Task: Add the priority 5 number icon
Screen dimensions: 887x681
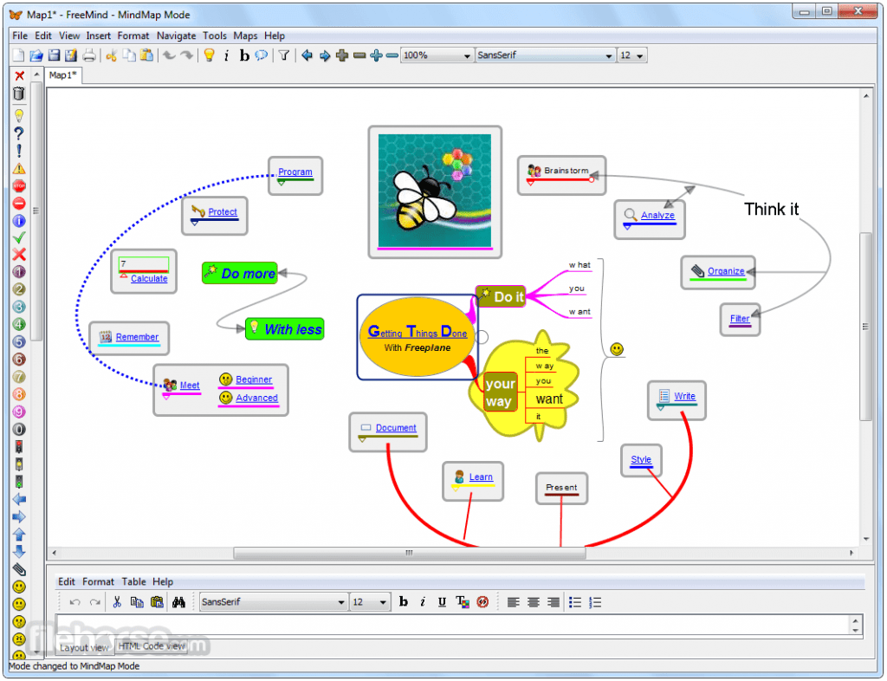Action: pyautogui.click(x=19, y=341)
